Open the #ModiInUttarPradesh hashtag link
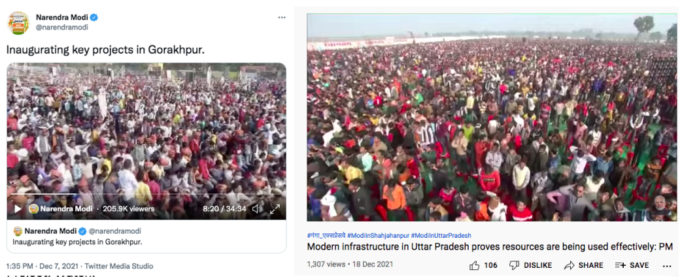The height and width of the screenshot is (277, 680). 441,235
